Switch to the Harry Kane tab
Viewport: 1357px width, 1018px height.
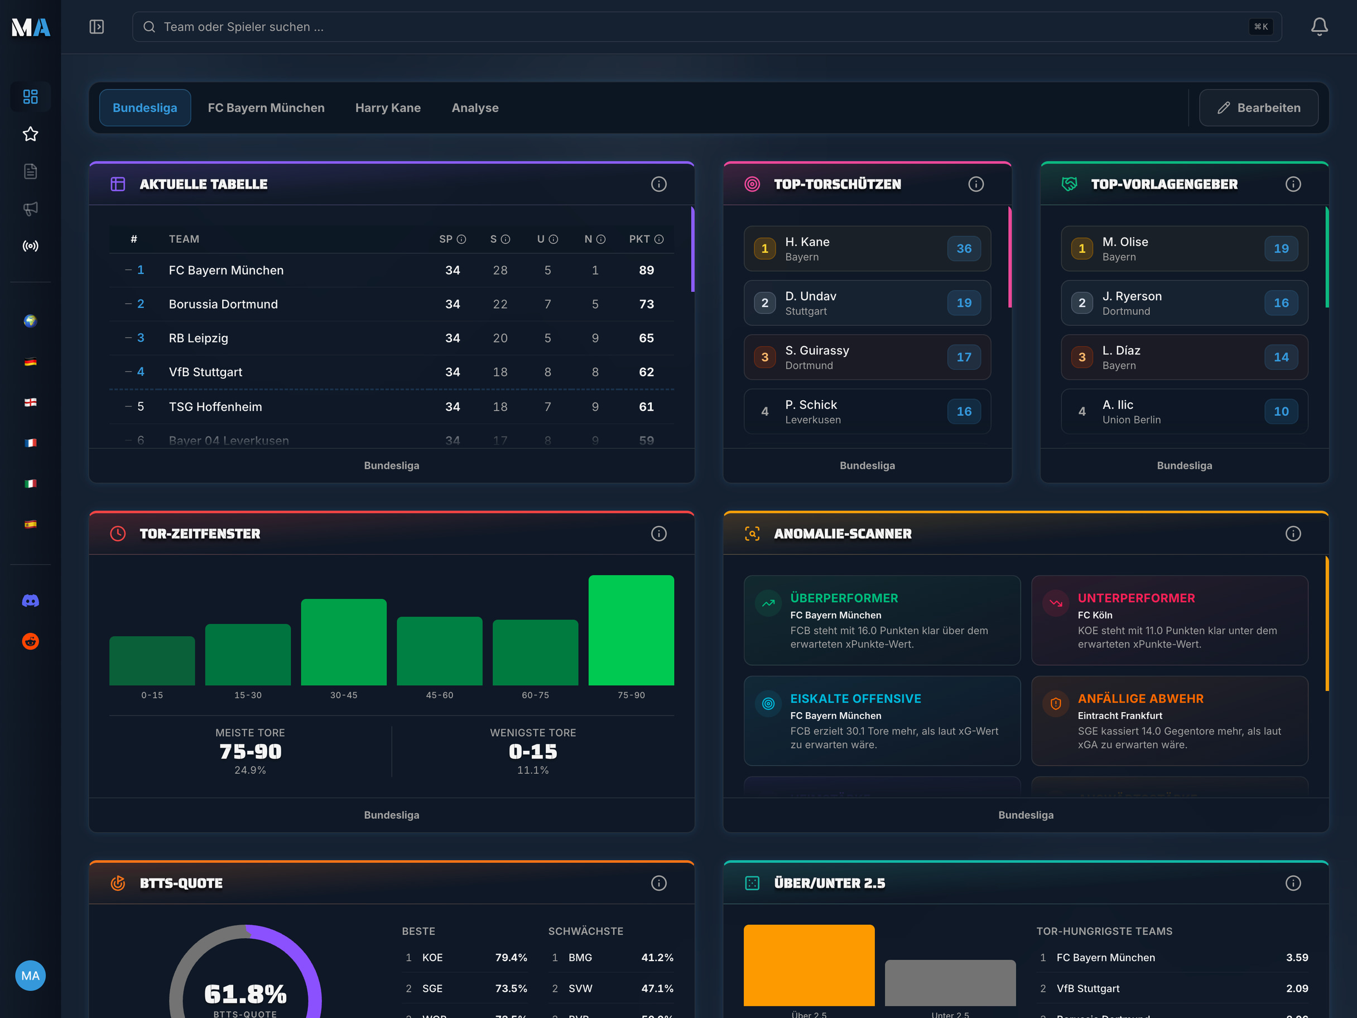point(388,108)
